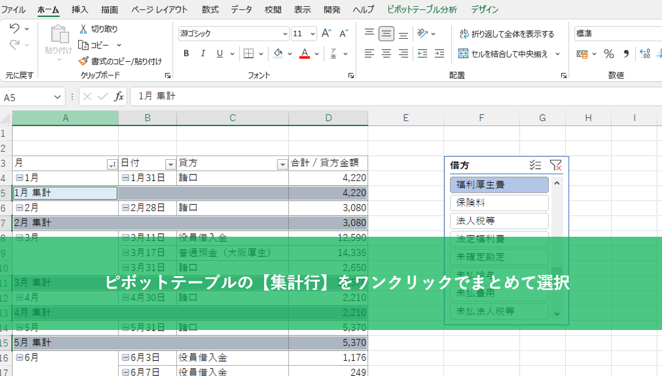Open the 月 column filter dropdown
This screenshot has width=662, height=376.
[x=111, y=164]
